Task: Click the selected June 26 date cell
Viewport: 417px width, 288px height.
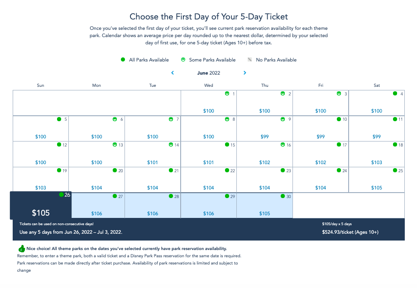Action: (x=41, y=206)
